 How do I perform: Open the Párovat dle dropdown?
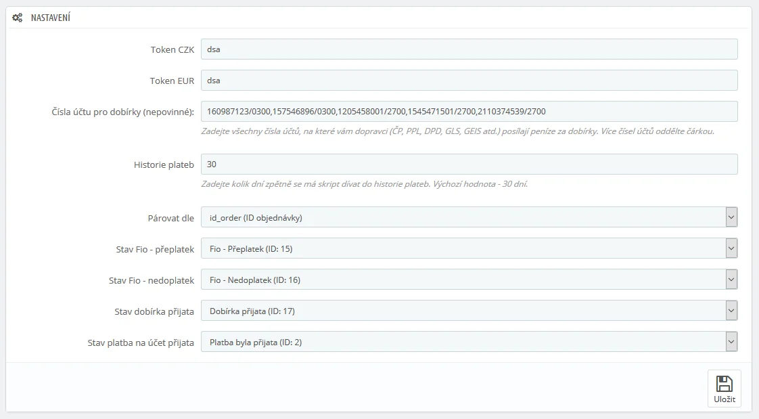pyautogui.click(x=469, y=217)
